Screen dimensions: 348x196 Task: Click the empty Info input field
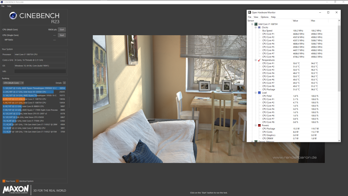tap(40, 72)
